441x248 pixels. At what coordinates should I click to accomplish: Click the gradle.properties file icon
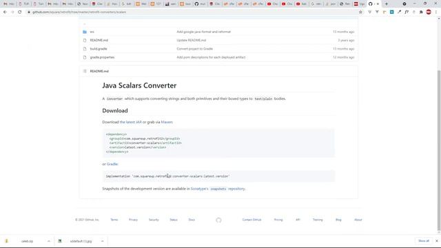click(x=85, y=57)
